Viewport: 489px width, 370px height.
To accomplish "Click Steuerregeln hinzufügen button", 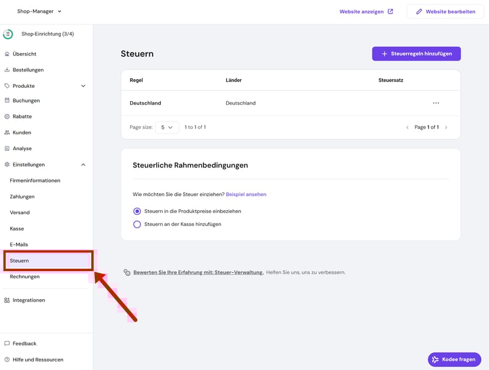I will (x=416, y=54).
